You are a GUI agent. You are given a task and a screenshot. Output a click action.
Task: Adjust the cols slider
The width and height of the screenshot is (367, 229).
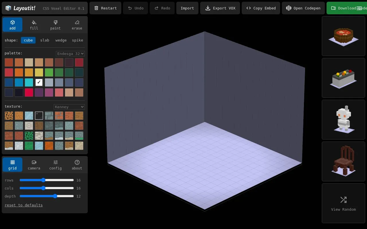47,188
